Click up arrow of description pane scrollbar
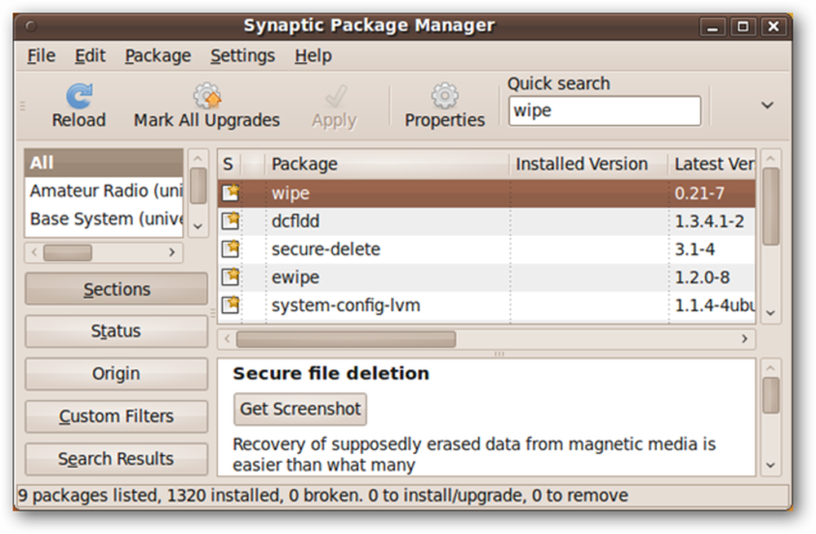The width and height of the screenshot is (816, 534). pos(771,368)
